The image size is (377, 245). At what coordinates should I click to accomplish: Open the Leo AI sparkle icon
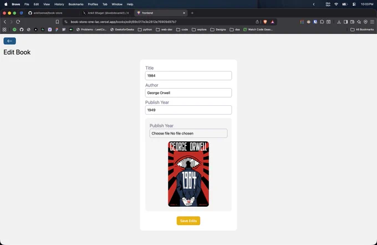359,22
